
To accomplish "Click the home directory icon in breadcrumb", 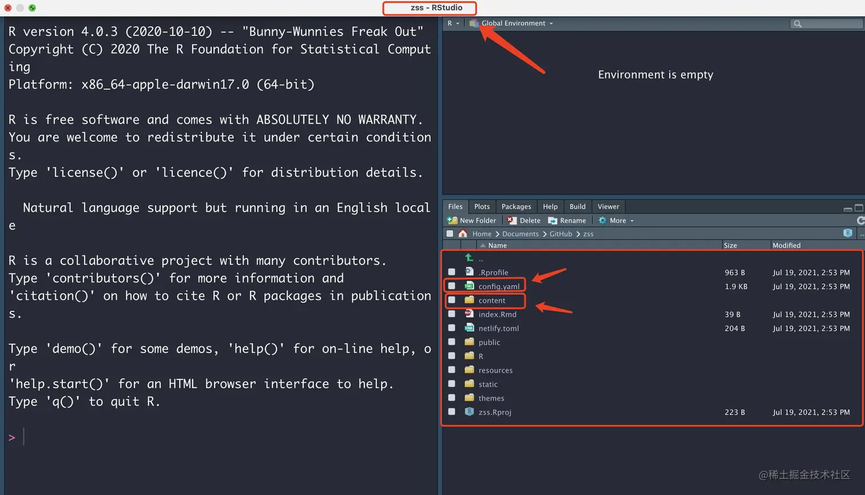I will coord(463,233).
